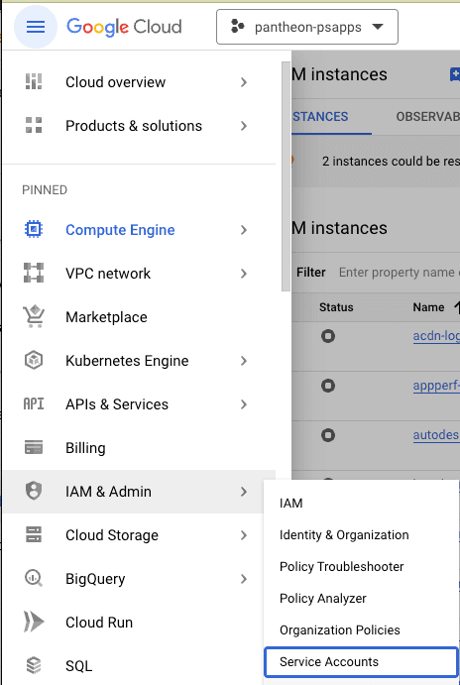Click the Google Cloud logo
This screenshot has width=460, height=685.
pos(124,27)
